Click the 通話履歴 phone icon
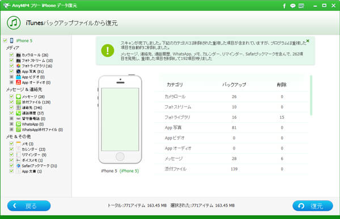Image resolution: width=340 pixels, height=219 pixels. [x=19, y=113]
